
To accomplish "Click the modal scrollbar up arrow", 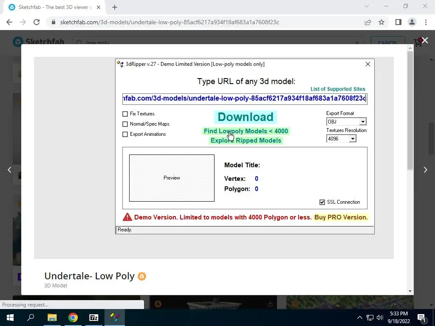I will pos(410,48).
